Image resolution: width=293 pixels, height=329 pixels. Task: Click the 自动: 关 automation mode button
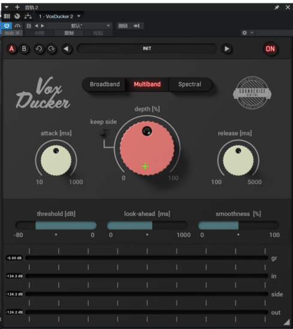[12, 33]
